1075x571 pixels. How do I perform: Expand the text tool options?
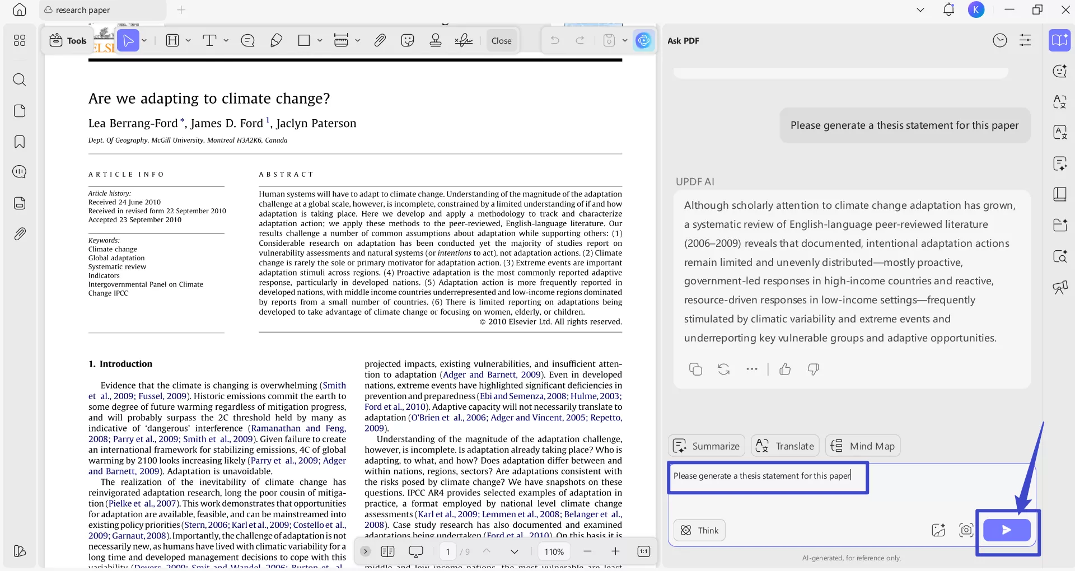tap(226, 40)
